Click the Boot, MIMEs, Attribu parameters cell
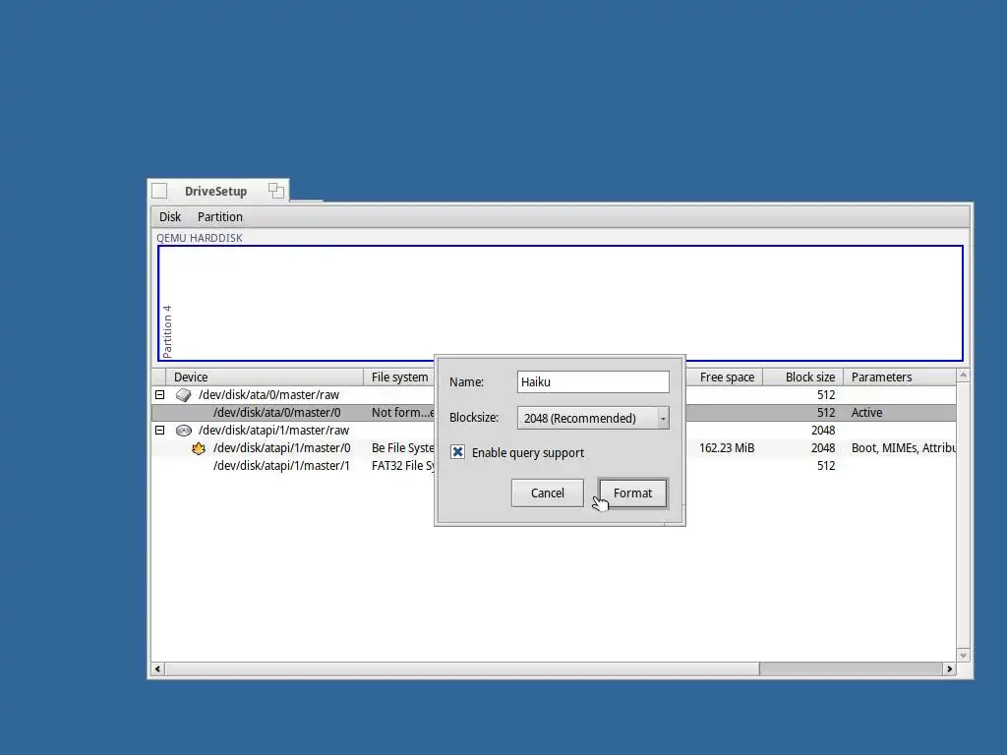1007x755 pixels. point(903,448)
